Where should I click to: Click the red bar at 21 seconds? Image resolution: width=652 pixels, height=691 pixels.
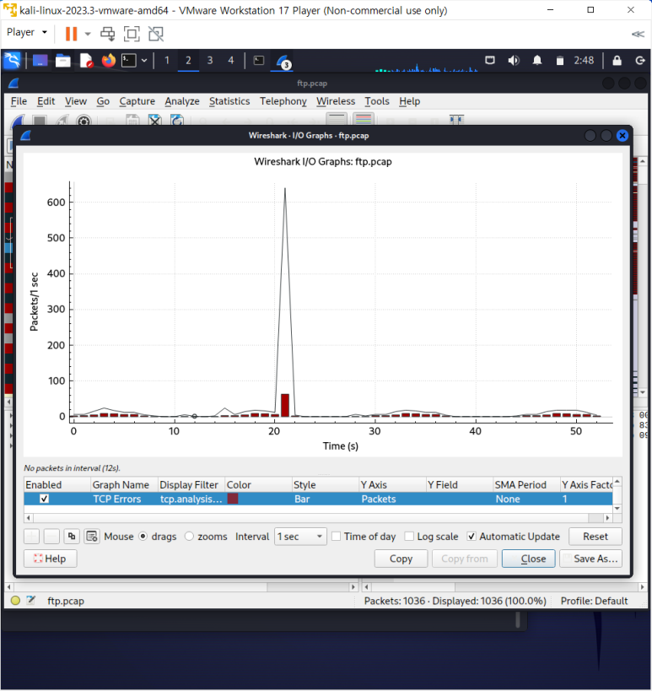pos(285,405)
